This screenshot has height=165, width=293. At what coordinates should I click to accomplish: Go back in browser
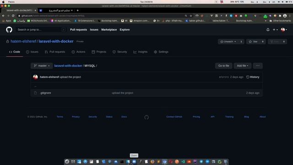click(3, 16)
